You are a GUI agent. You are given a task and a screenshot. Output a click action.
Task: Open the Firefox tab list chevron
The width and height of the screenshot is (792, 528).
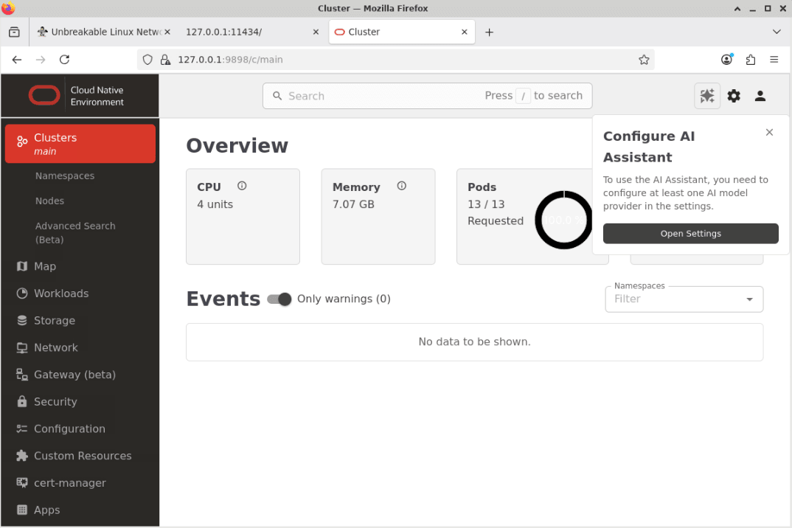[777, 32]
